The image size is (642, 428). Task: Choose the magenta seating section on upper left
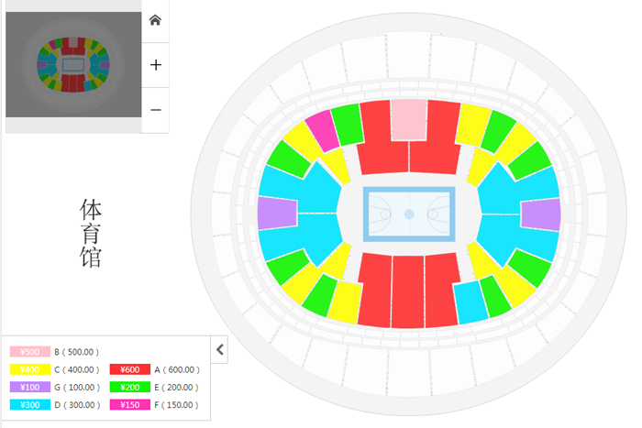tap(323, 131)
